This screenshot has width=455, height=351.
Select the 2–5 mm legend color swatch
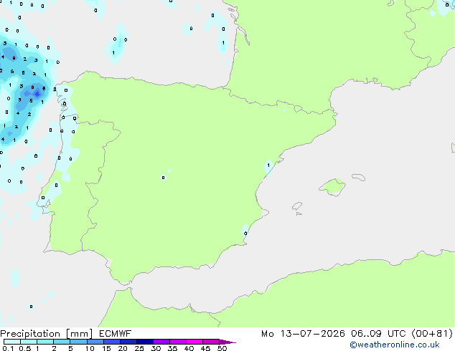[x=62, y=342]
